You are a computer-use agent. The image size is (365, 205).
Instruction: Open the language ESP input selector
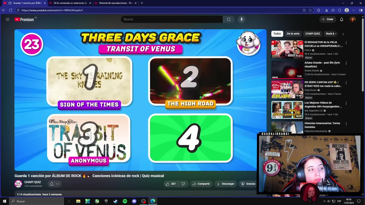pyautogui.click(x=339, y=201)
